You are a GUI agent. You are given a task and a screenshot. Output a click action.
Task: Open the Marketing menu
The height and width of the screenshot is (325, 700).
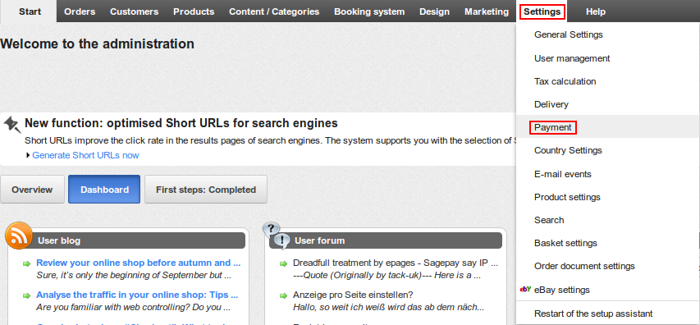pos(486,11)
